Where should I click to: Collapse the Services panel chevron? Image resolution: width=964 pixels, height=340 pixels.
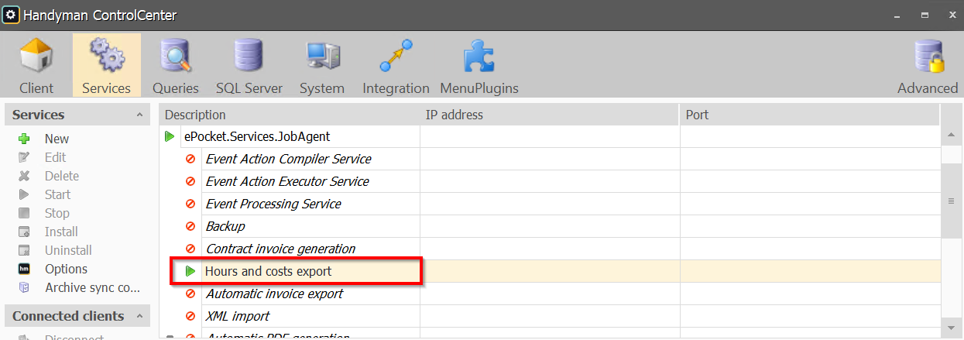click(139, 115)
